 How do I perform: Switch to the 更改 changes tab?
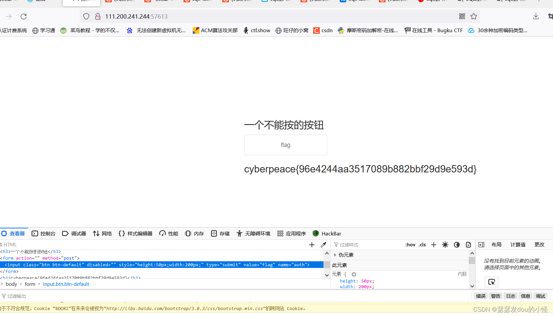pyautogui.click(x=539, y=245)
